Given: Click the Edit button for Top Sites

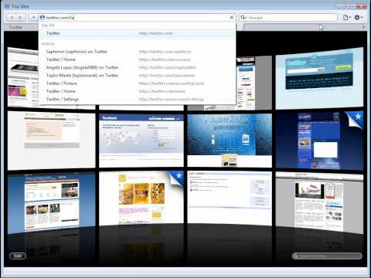Looking at the screenshot, I should click(x=18, y=256).
